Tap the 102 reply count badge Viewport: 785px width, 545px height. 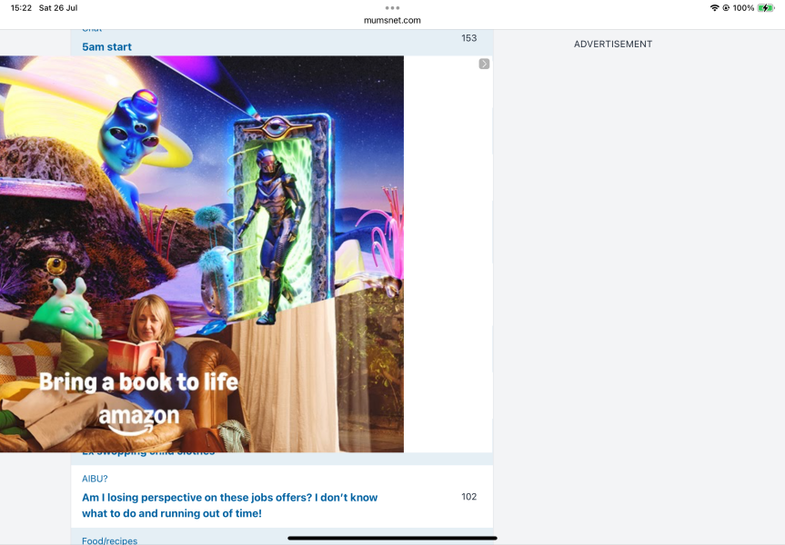(470, 497)
